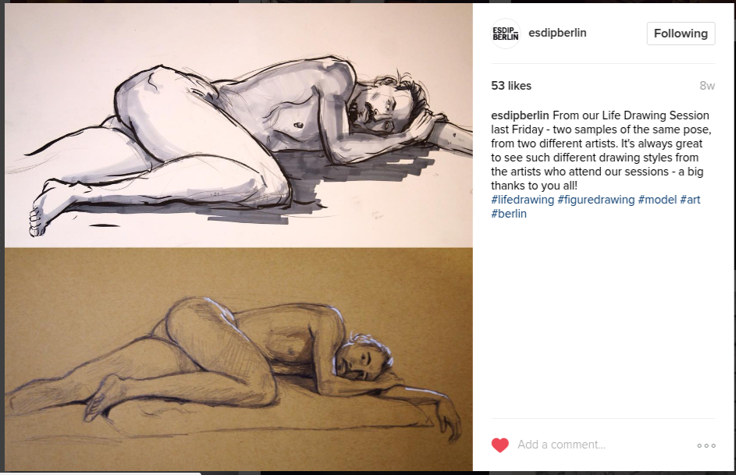Open the #lifedrawing hashtag

522,200
